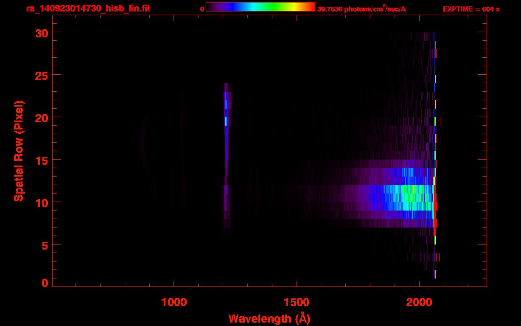Click the EXPTIME = 604 s label
This screenshot has width=521, height=326.
[x=471, y=9]
